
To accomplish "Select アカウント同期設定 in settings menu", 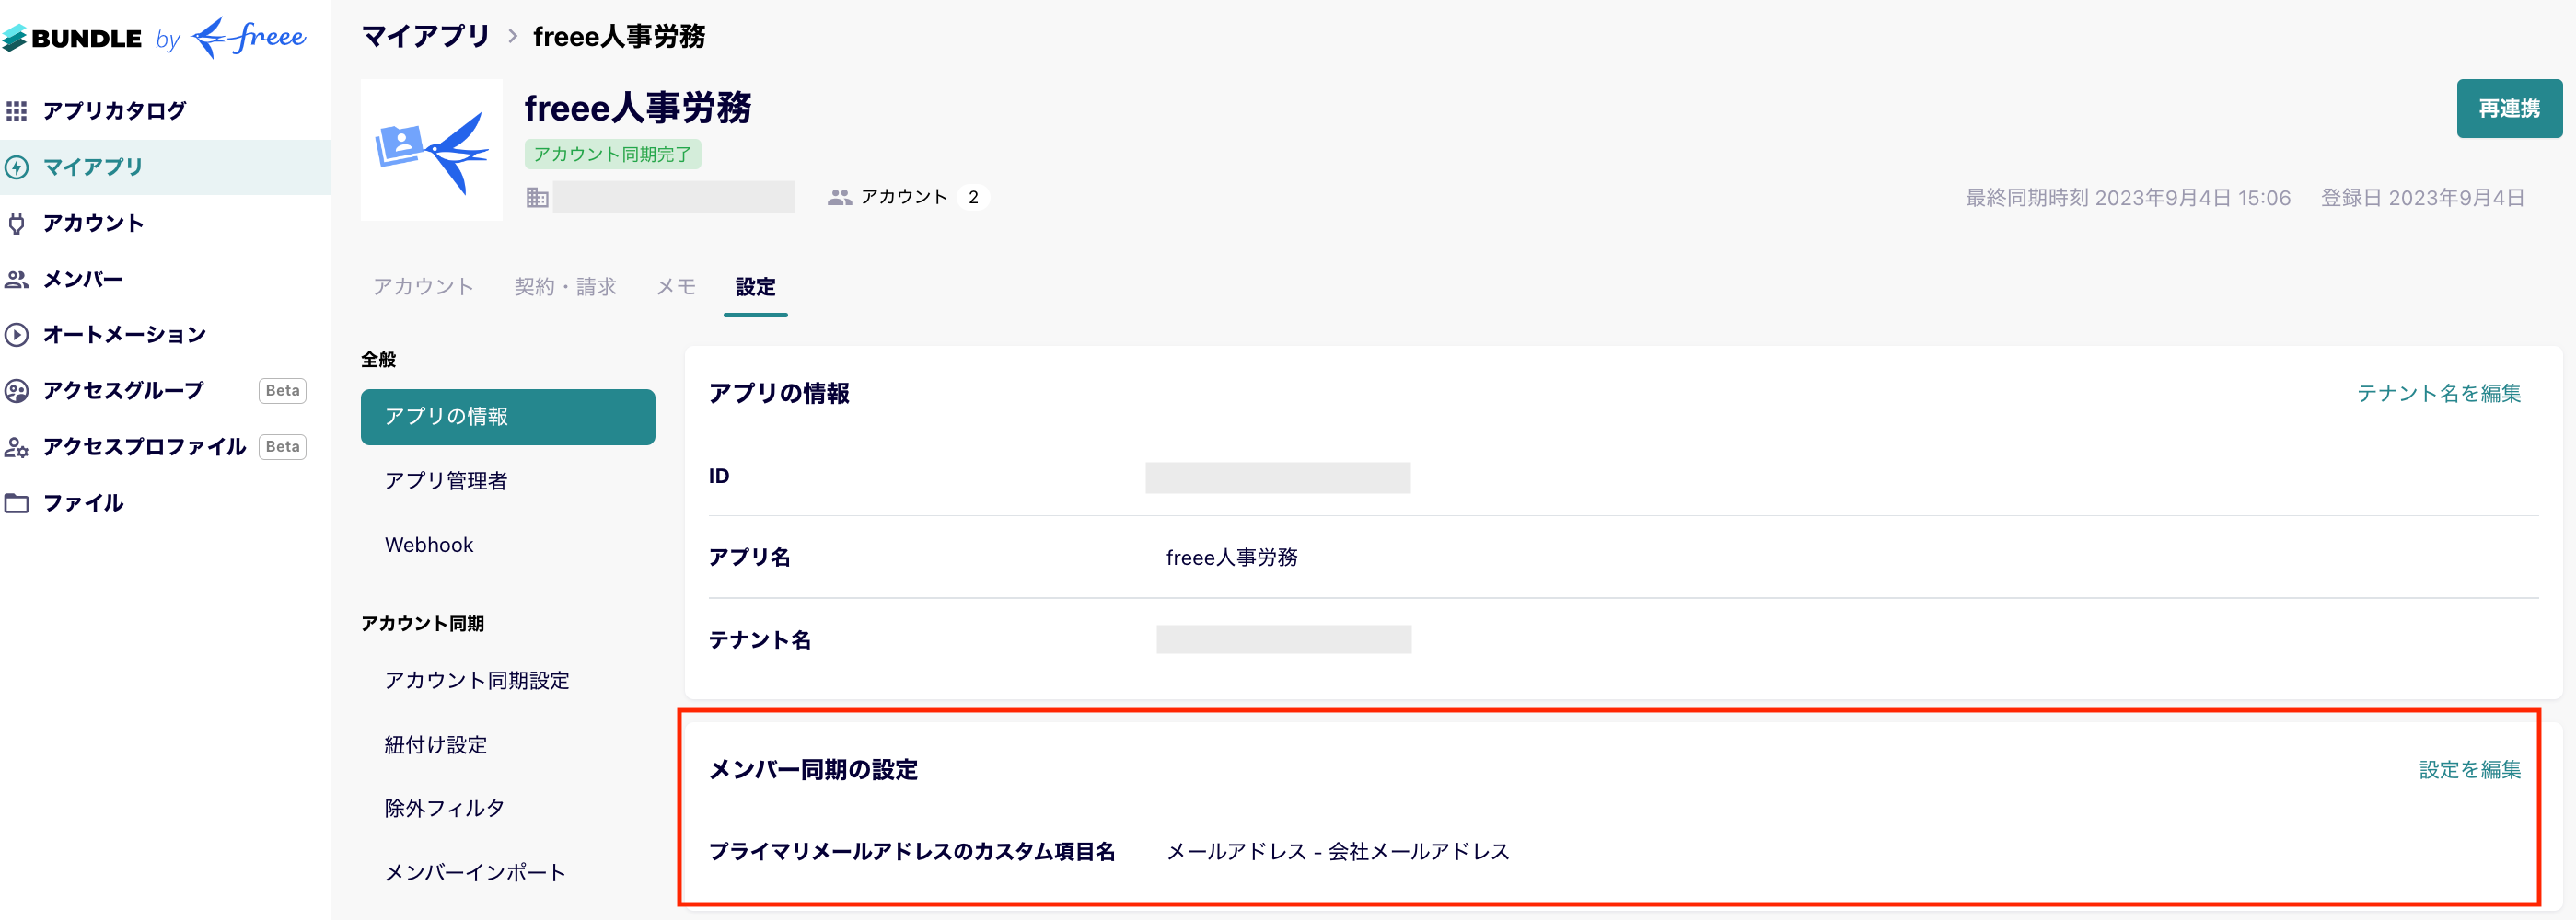I will tap(477, 680).
